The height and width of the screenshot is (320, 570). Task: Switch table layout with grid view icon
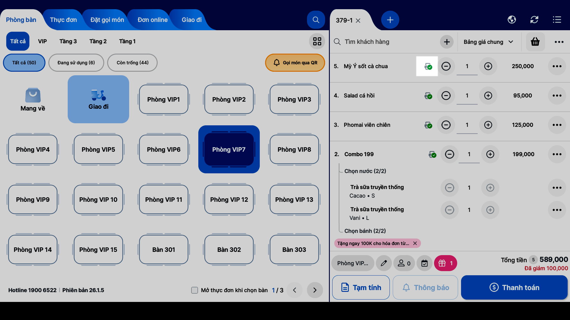pyautogui.click(x=317, y=41)
